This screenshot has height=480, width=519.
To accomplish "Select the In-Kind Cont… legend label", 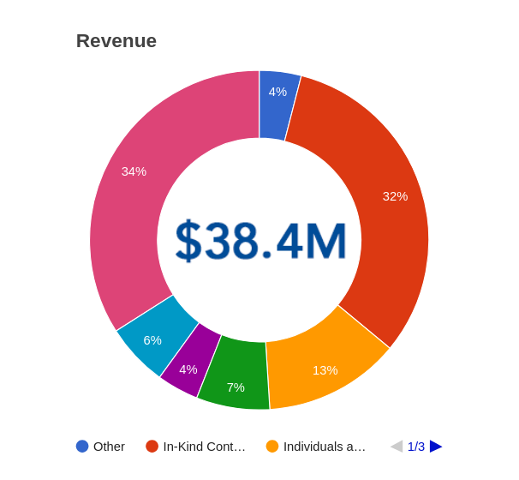I will click(204, 447).
